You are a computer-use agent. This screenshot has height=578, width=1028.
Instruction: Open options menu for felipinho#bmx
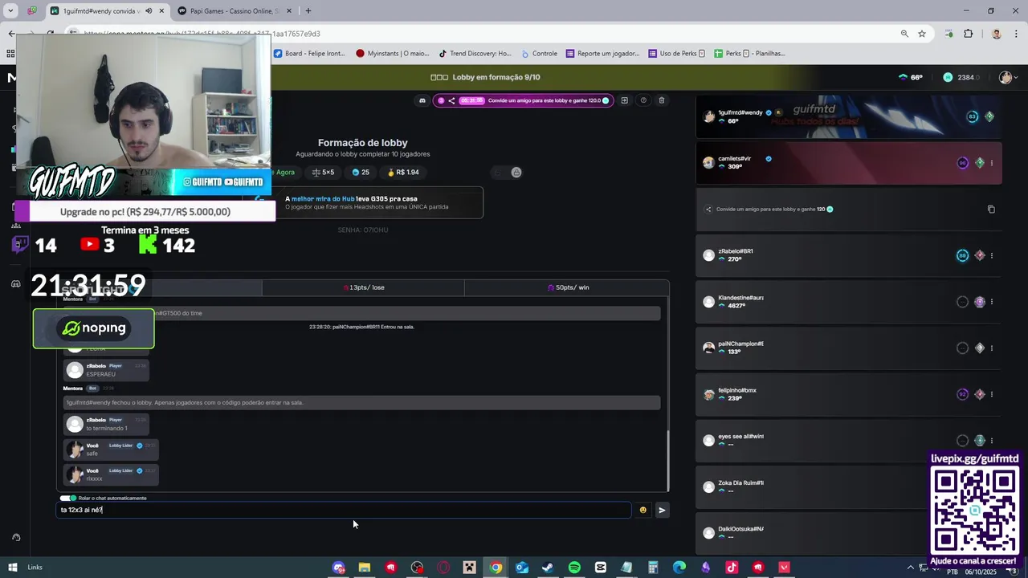tap(992, 394)
